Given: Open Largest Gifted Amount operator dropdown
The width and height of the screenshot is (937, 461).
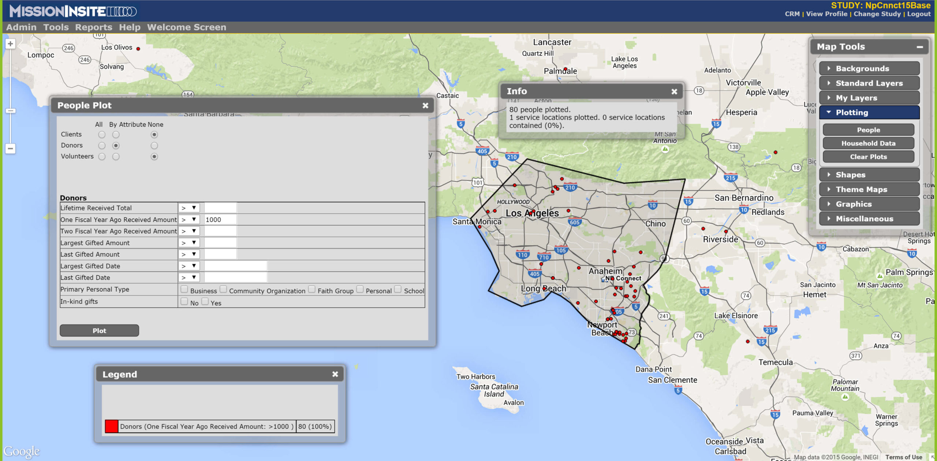Looking at the screenshot, I should [x=189, y=243].
